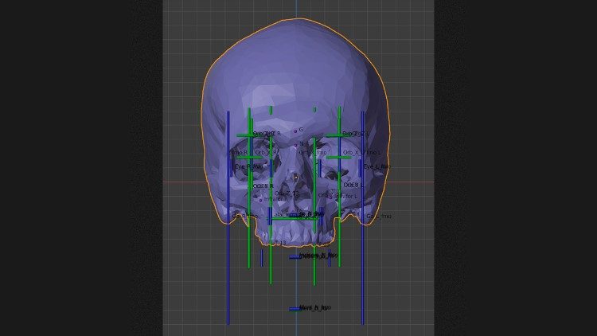Click the orange origin point at nasal cavity
The width and height of the screenshot is (597, 336).
pos(295,178)
